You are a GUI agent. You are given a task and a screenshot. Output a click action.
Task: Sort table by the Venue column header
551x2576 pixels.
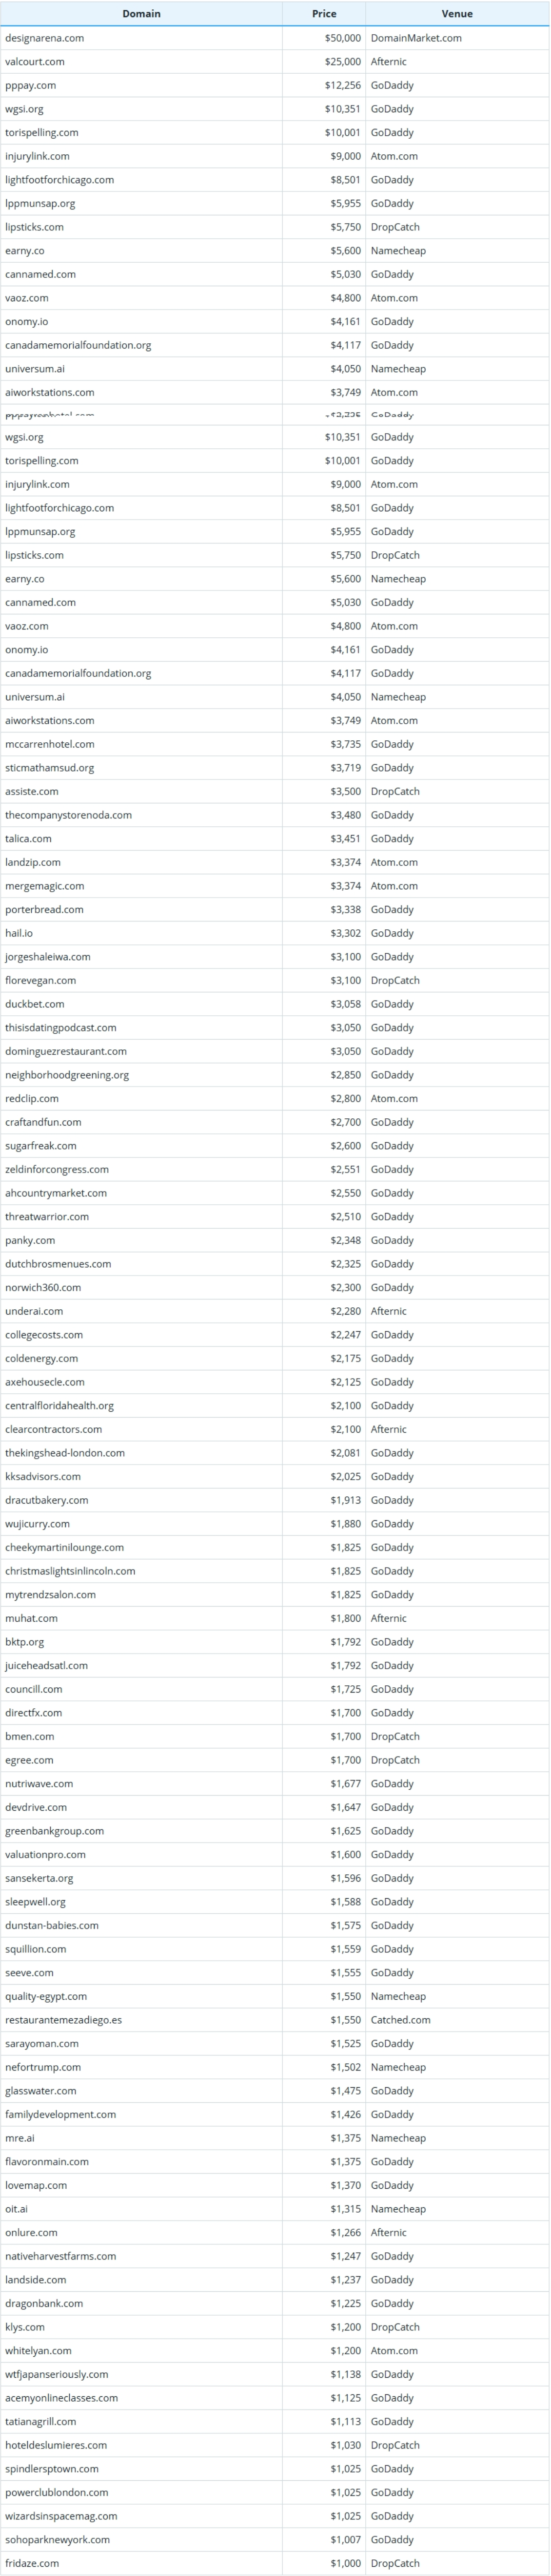tap(457, 14)
